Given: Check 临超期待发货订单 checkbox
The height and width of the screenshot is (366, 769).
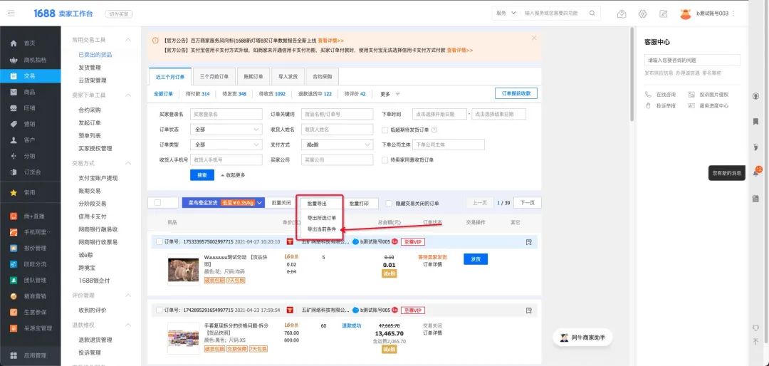Looking at the screenshot, I should pyautogui.click(x=385, y=130).
